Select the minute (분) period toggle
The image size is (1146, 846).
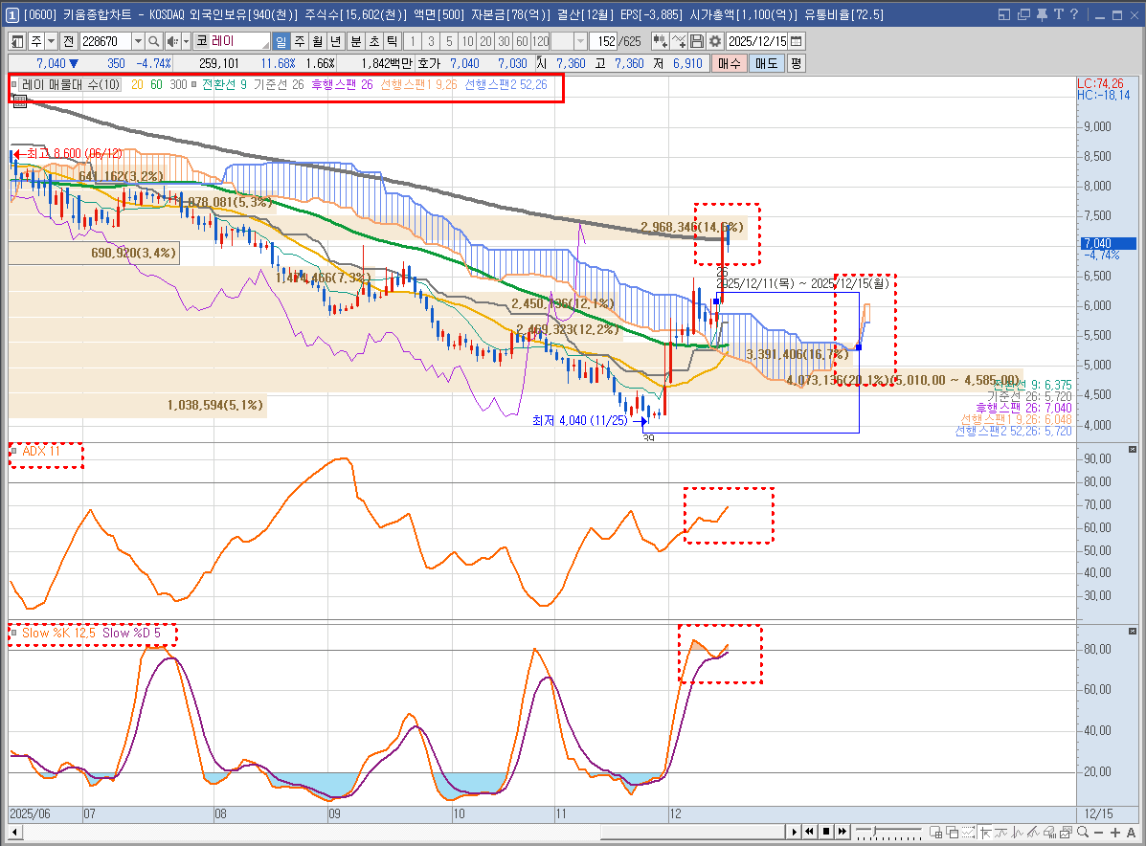[356, 42]
